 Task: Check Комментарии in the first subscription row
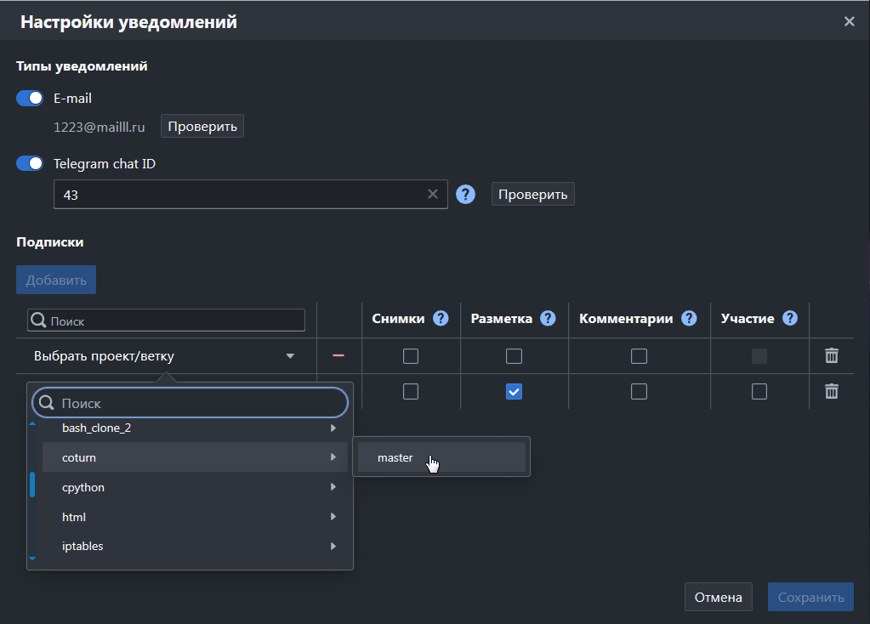[639, 356]
